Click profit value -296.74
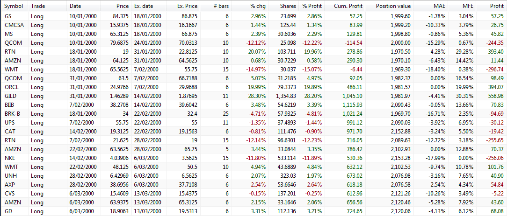507x216 pixels. (x=494, y=70)
